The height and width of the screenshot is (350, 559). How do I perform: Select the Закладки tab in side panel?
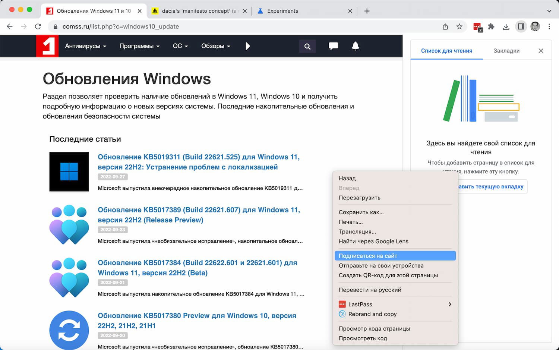tap(506, 51)
